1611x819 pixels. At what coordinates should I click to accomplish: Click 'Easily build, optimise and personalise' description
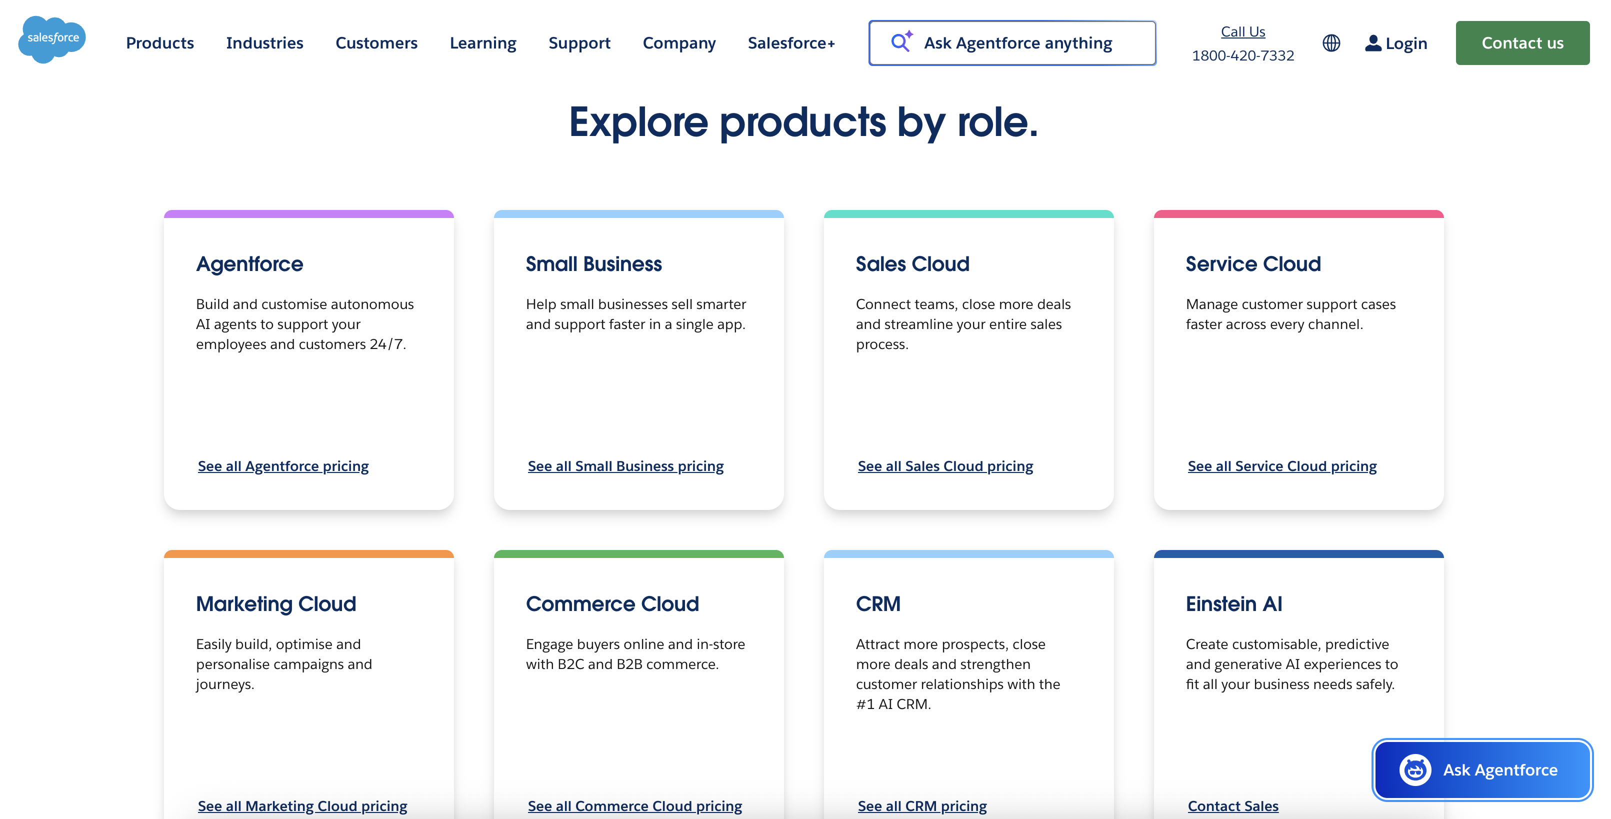click(x=284, y=664)
